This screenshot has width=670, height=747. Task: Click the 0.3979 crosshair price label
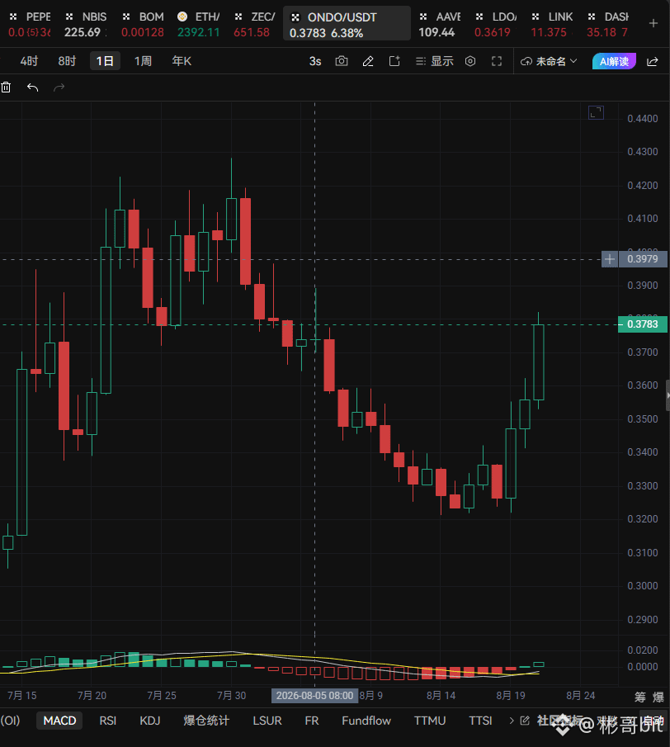(643, 259)
